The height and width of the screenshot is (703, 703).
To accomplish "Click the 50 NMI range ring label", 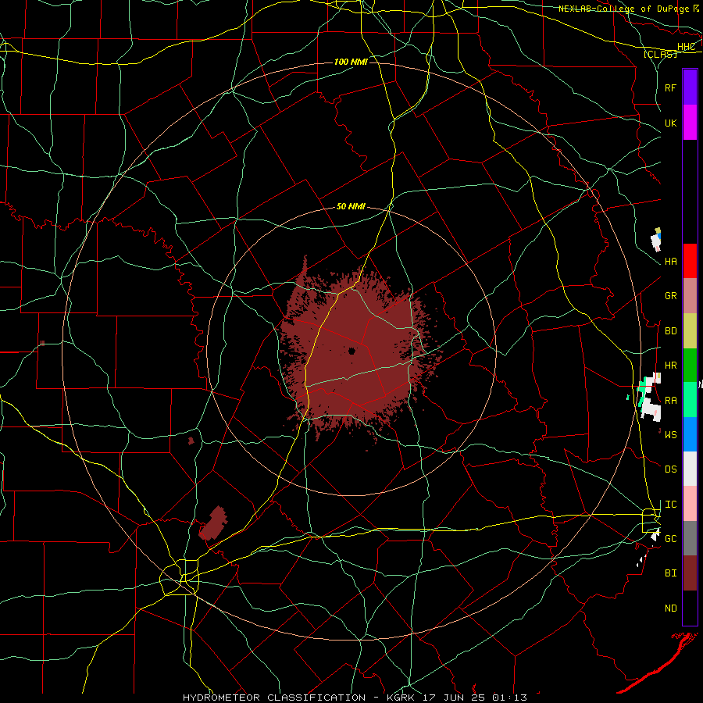I will point(351,206).
